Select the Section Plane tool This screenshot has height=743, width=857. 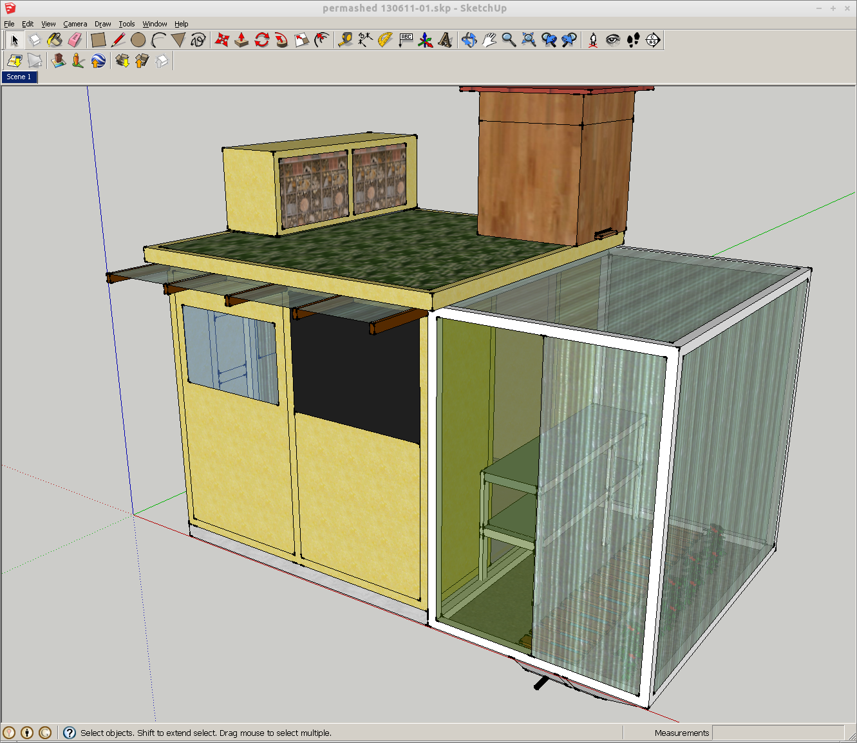[653, 40]
